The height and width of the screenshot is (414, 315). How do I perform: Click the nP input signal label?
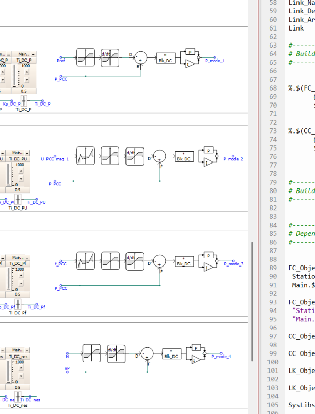67,368
